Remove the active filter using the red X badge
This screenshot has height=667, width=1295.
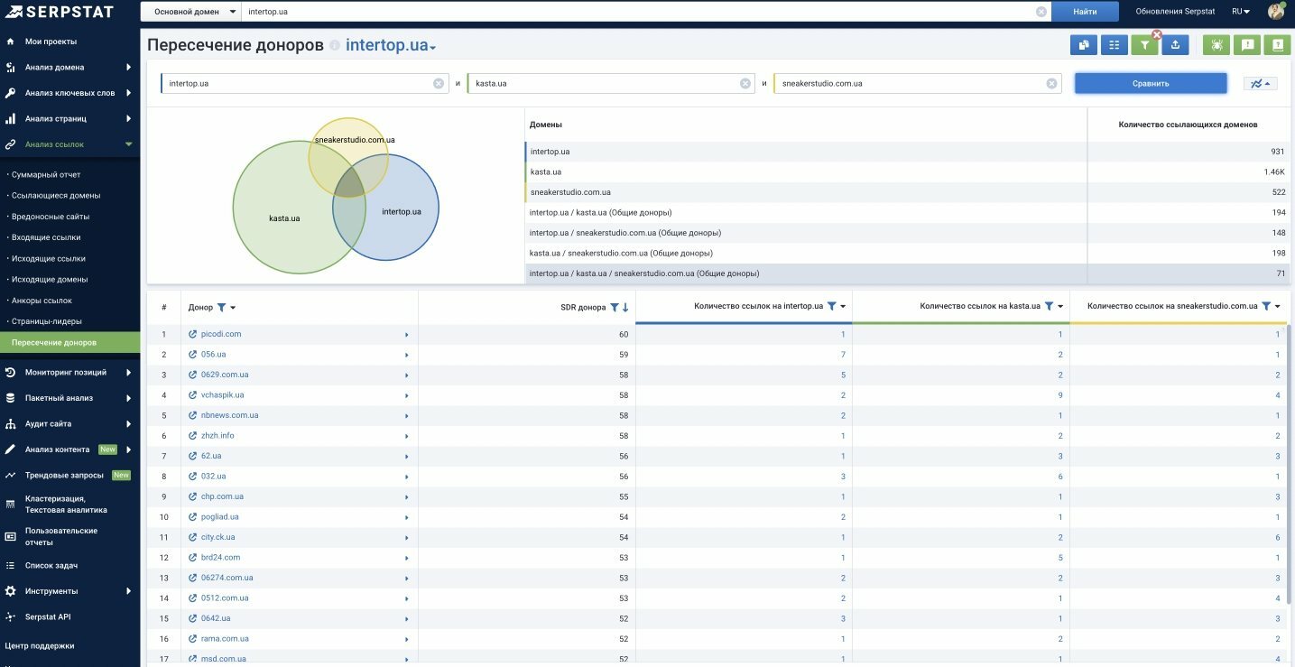pyautogui.click(x=1156, y=34)
